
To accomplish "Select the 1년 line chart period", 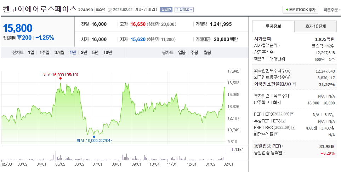I will [73, 52].
